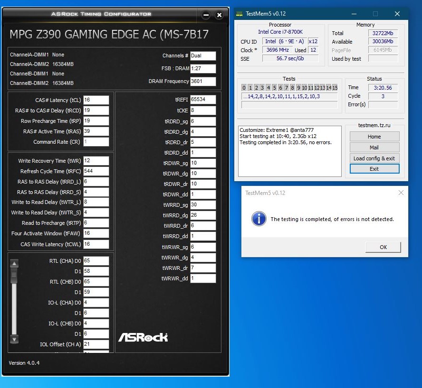This screenshot has height=388, width=422.
Task: Click the Write Recovery Time (tWR) field
Action: (96, 161)
